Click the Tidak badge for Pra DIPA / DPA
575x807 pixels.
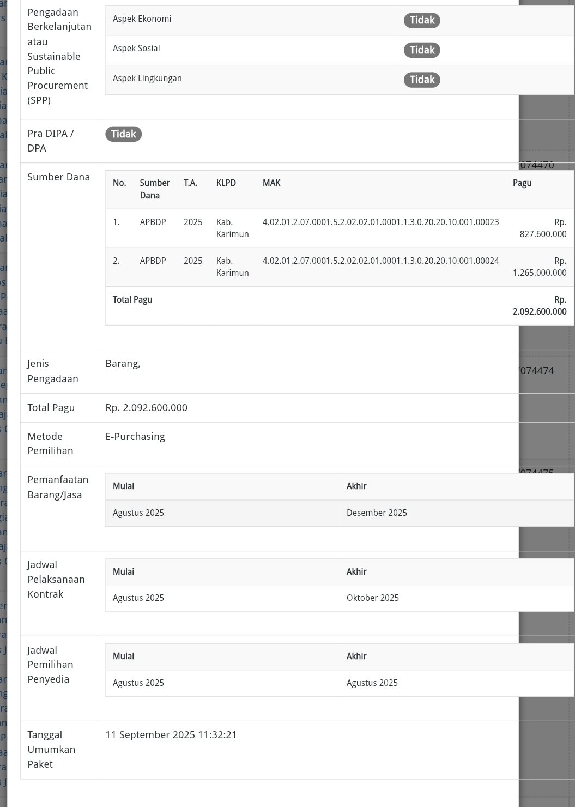point(123,134)
